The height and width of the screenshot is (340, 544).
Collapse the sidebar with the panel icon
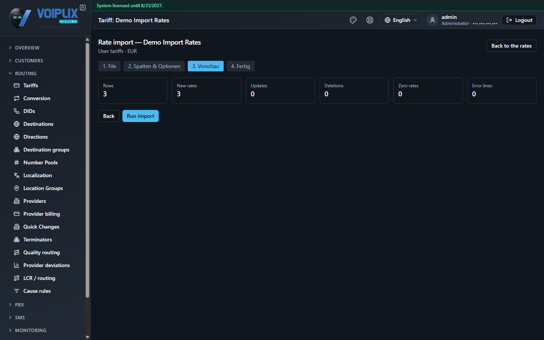tap(83, 8)
